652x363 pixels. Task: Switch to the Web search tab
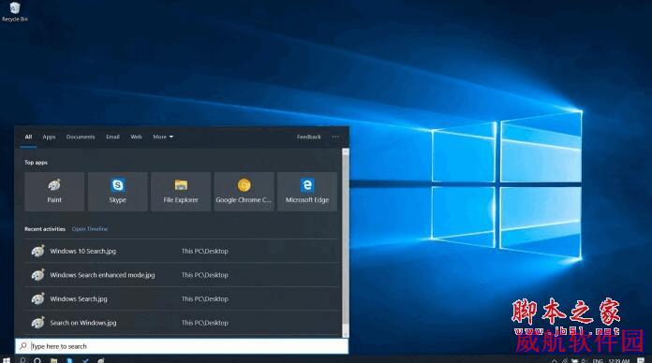137,137
